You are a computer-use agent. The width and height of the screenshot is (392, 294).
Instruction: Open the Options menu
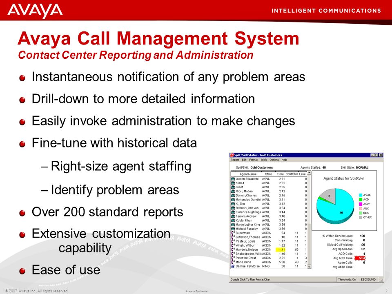point(274,160)
